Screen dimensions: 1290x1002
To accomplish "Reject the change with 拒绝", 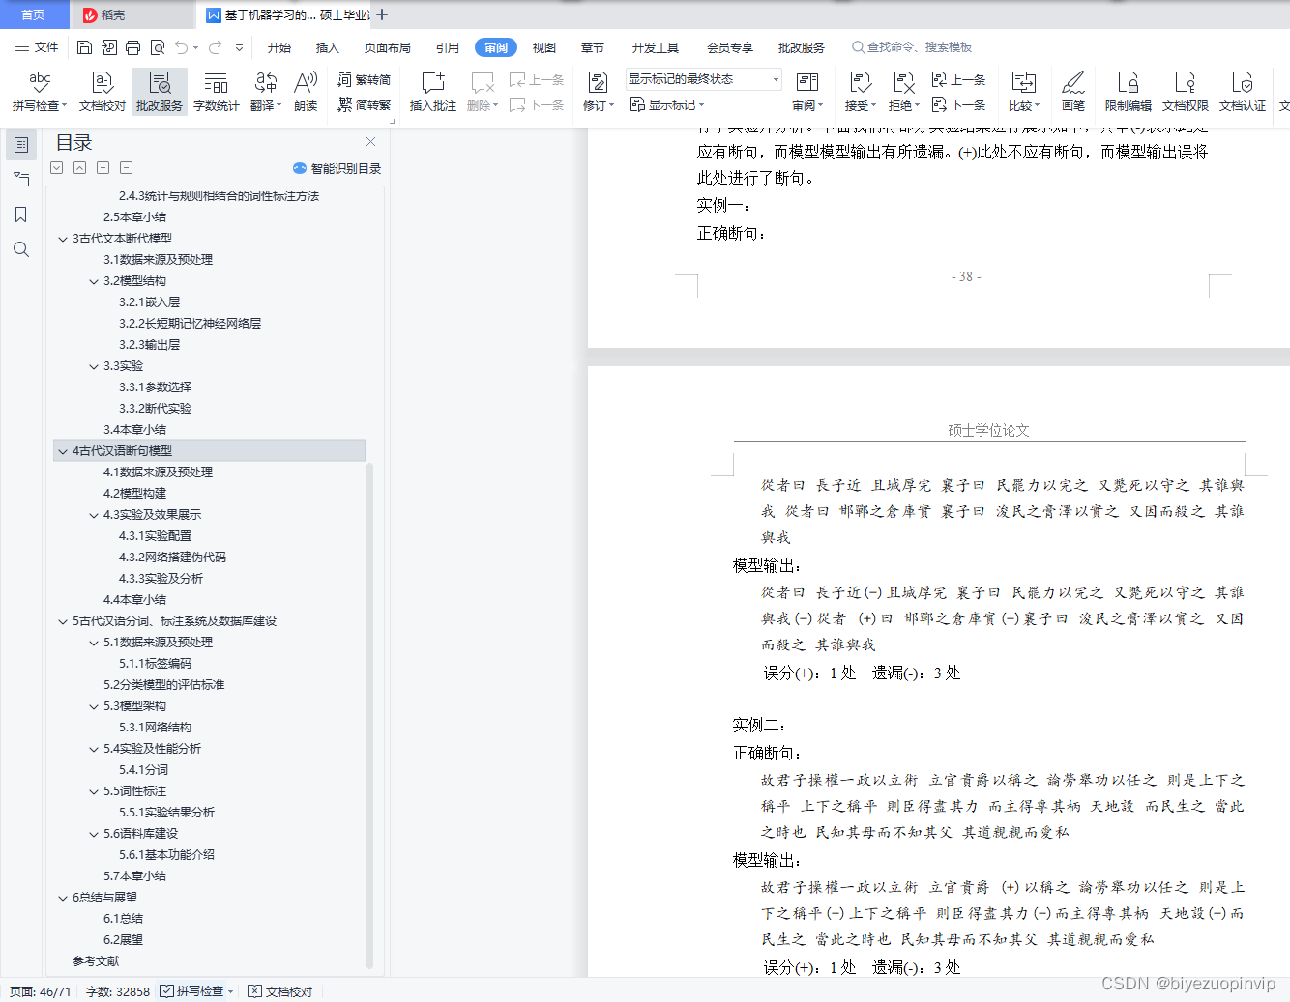I will (904, 92).
